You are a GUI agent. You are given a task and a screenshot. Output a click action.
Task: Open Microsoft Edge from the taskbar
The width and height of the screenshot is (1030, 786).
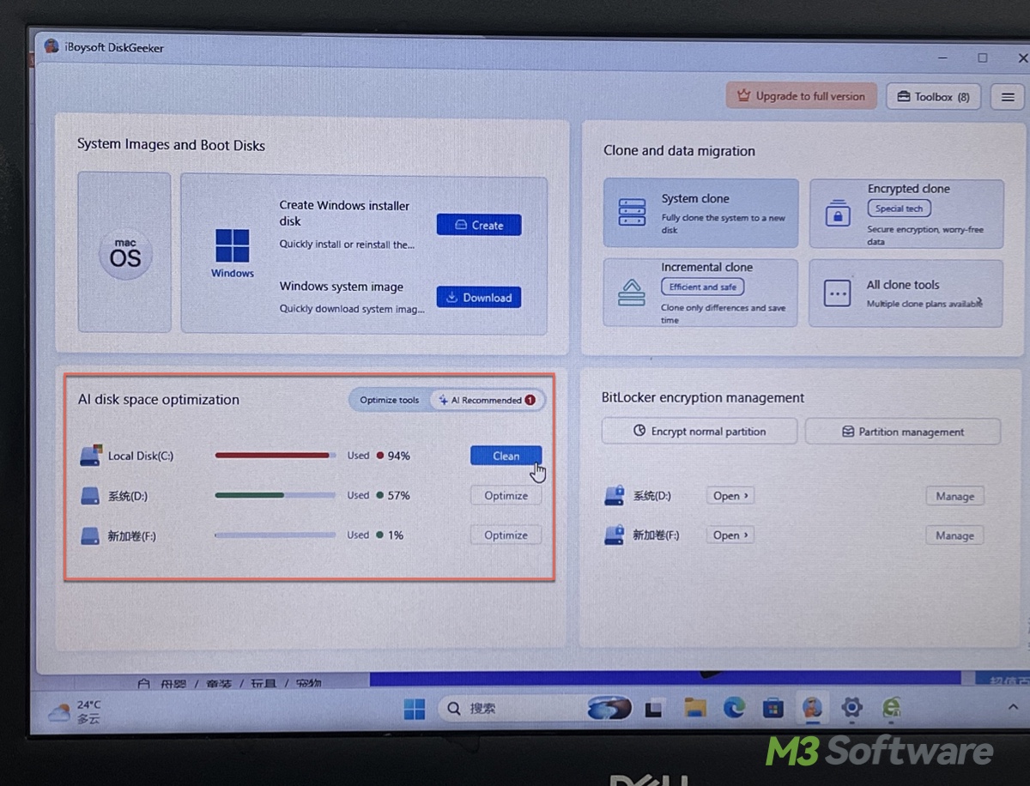coord(734,708)
